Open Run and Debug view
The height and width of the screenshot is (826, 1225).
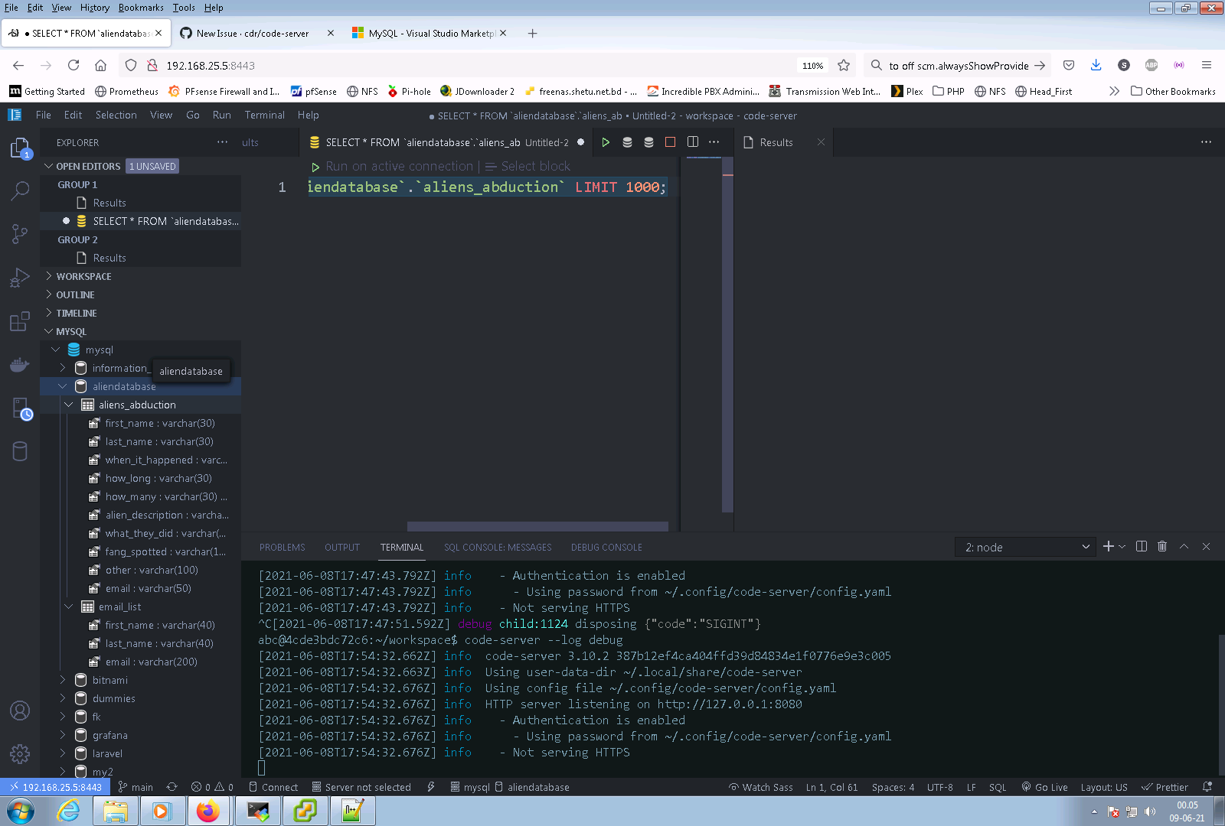click(20, 278)
